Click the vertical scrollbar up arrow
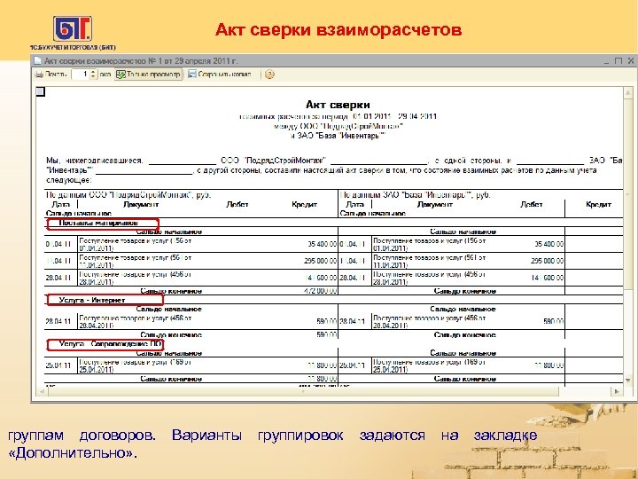The image size is (638, 479). 628,92
